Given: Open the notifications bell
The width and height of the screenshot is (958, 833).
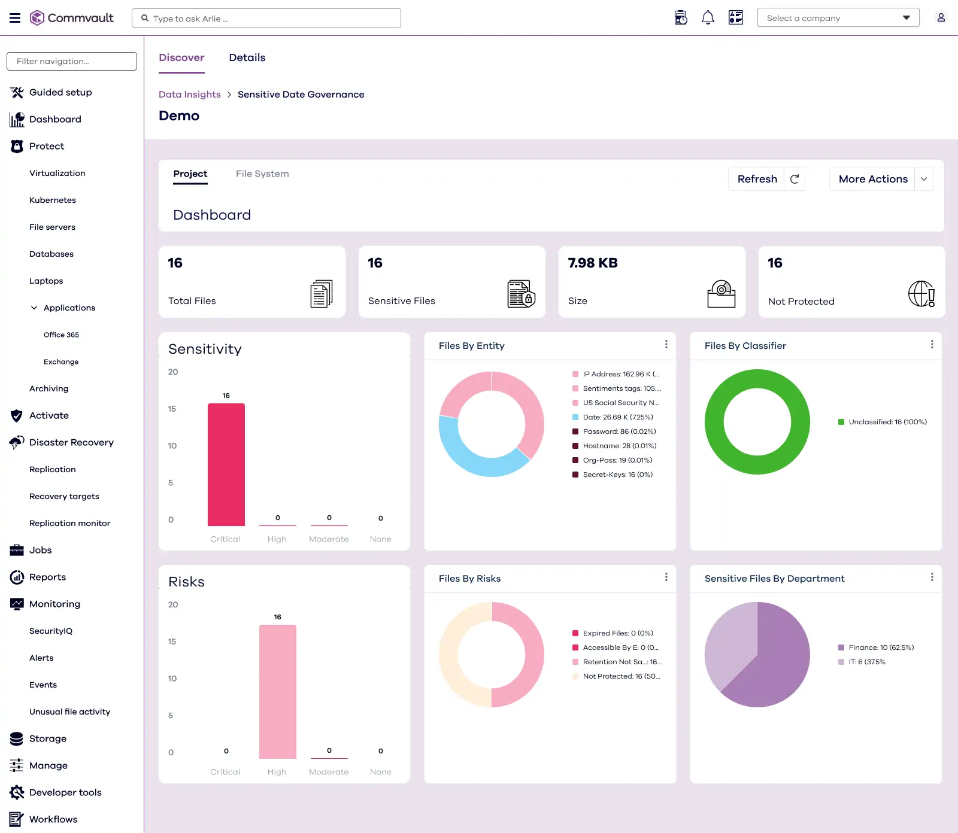Looking at the screenshot, I should [708, 18].
